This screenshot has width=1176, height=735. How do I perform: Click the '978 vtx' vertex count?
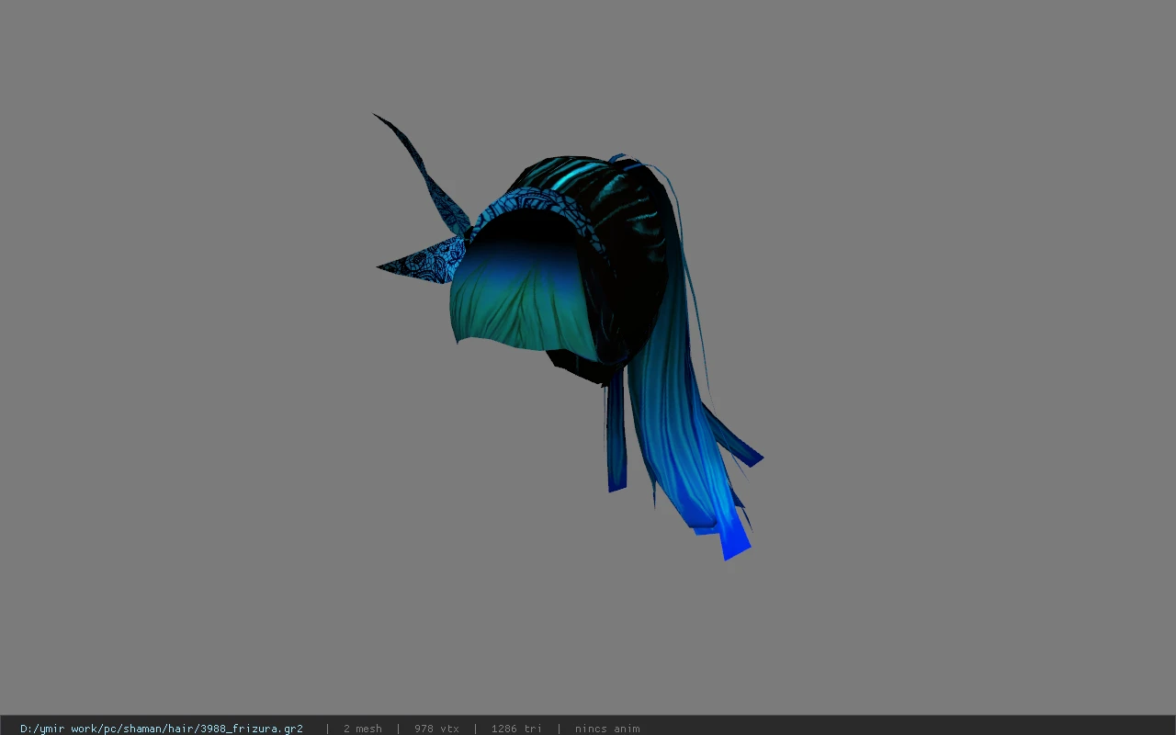(x=436, y=729)
